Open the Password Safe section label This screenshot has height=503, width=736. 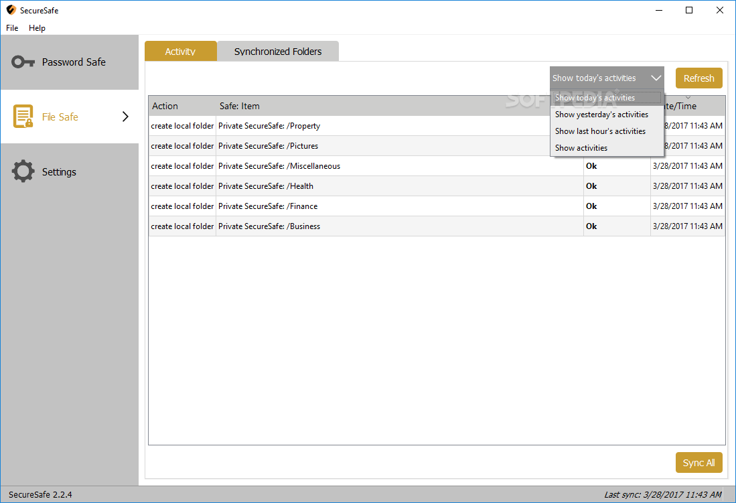[x=74, y=62]
